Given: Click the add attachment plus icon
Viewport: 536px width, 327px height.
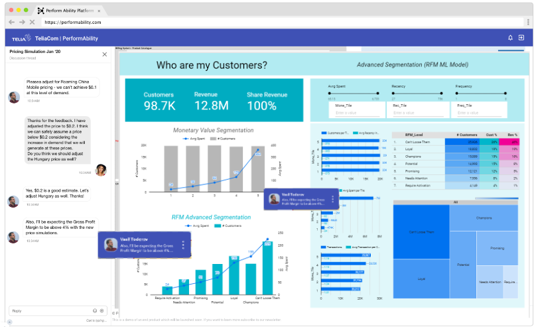Looking at the screenshot, I should [x=101, y=310].
